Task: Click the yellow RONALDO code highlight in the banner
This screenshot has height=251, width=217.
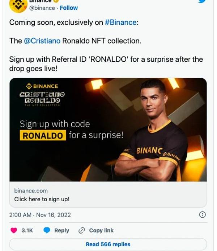Action: click(43, 136)
